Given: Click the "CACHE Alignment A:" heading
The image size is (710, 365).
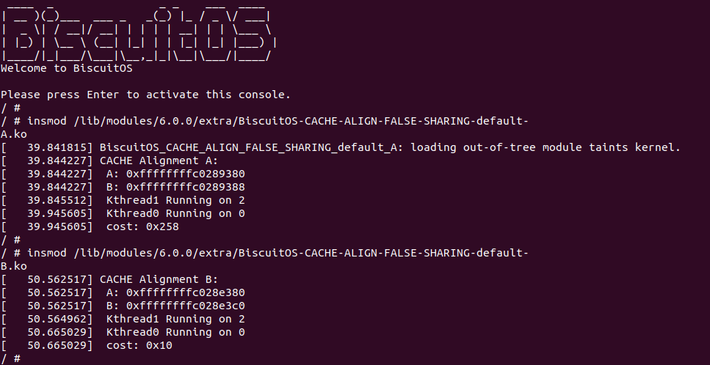Looking at the screenshot, I should [x=159, y=161].
